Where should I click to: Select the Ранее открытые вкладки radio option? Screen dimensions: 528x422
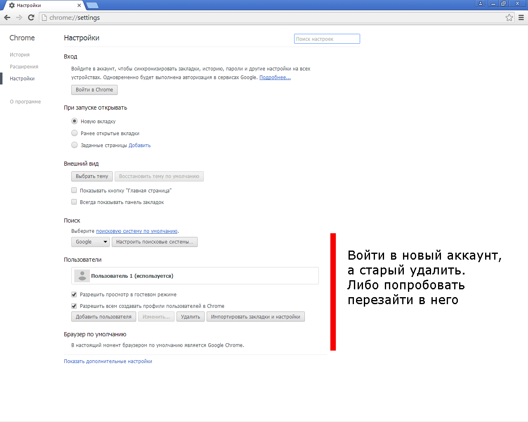tap(75, 133)
